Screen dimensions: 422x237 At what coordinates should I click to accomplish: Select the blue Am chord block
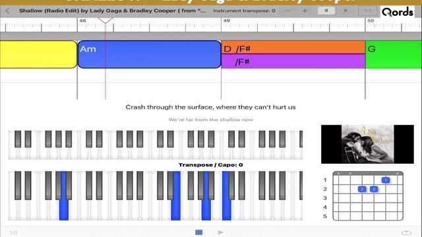[150, 55]
